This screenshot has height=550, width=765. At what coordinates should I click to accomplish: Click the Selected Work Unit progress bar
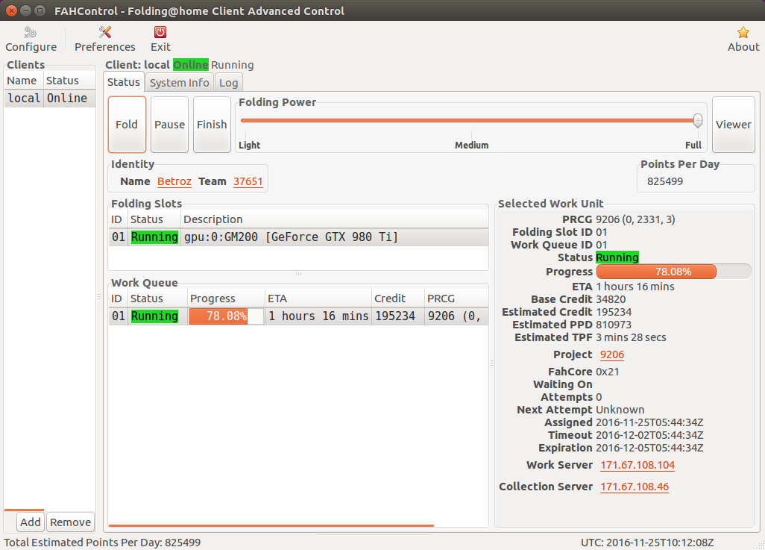pyautogui.click(x=673, y=272)
